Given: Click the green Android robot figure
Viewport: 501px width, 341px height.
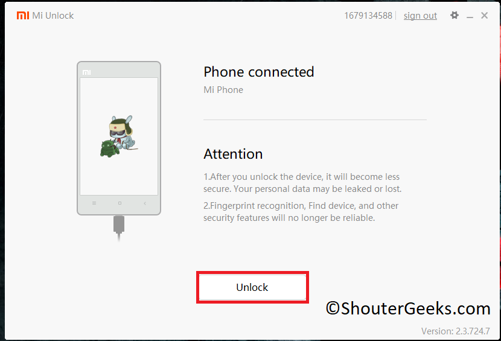Looking at the screenshot, I should [110, 148].
